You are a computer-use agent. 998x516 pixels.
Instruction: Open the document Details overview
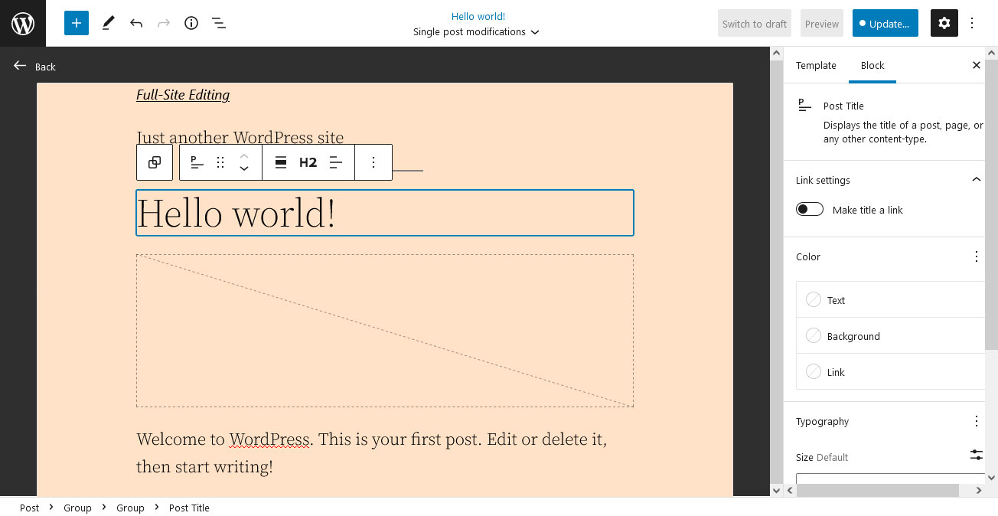[x=191, y=23]
